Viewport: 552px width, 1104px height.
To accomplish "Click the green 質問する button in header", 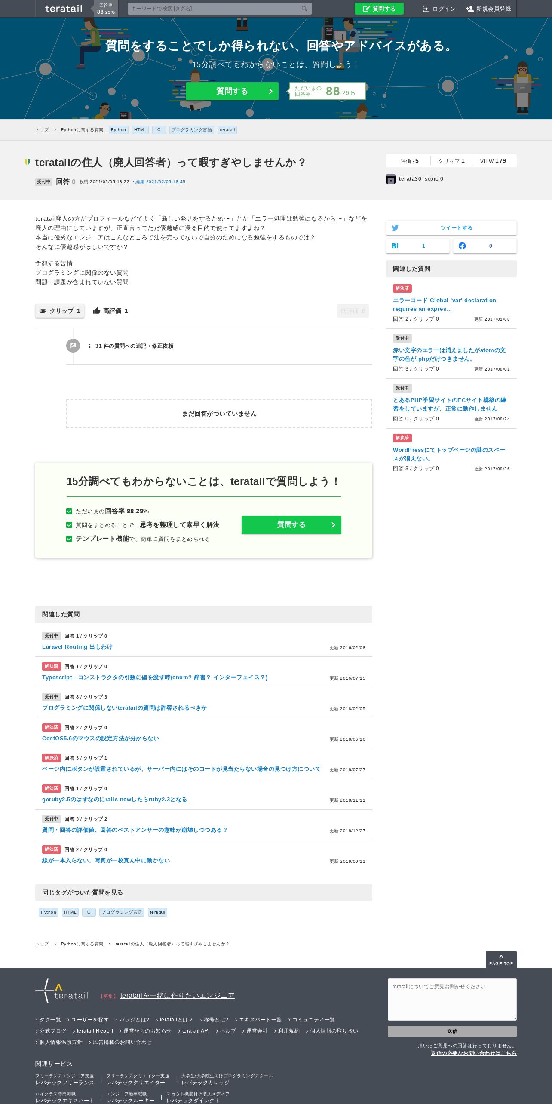I will (x=379, y=9).
